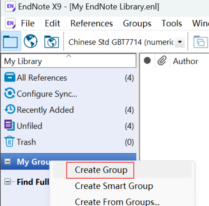209x206 pixels.
Task: Switch to Online Search Mode globe icon
Action: [30, 41]
